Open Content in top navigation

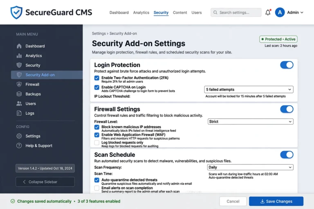coord(180,12)
